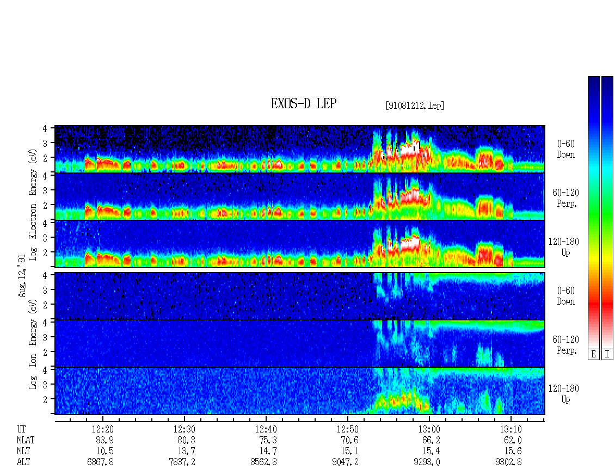615x476 pixels.
Task: Click the MLAT value 75.3
Action: (268, 440)
